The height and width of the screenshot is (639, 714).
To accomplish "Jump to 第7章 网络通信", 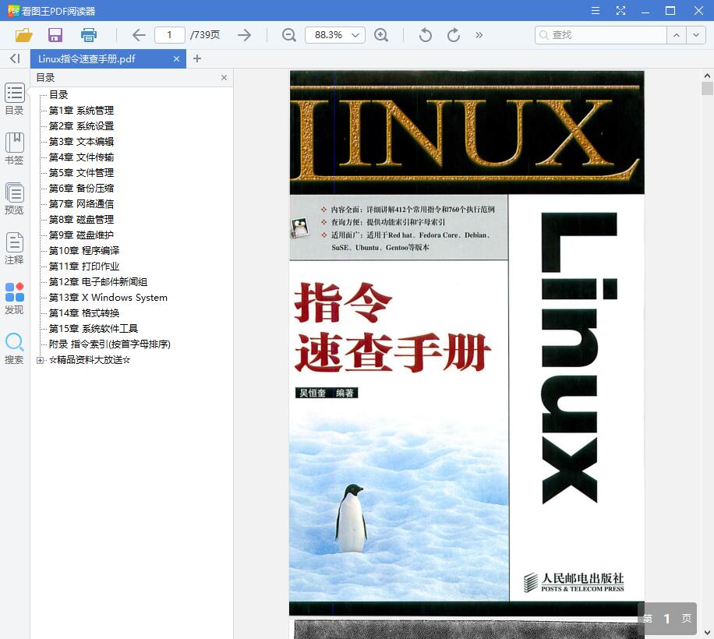I will tap(81, 204).
